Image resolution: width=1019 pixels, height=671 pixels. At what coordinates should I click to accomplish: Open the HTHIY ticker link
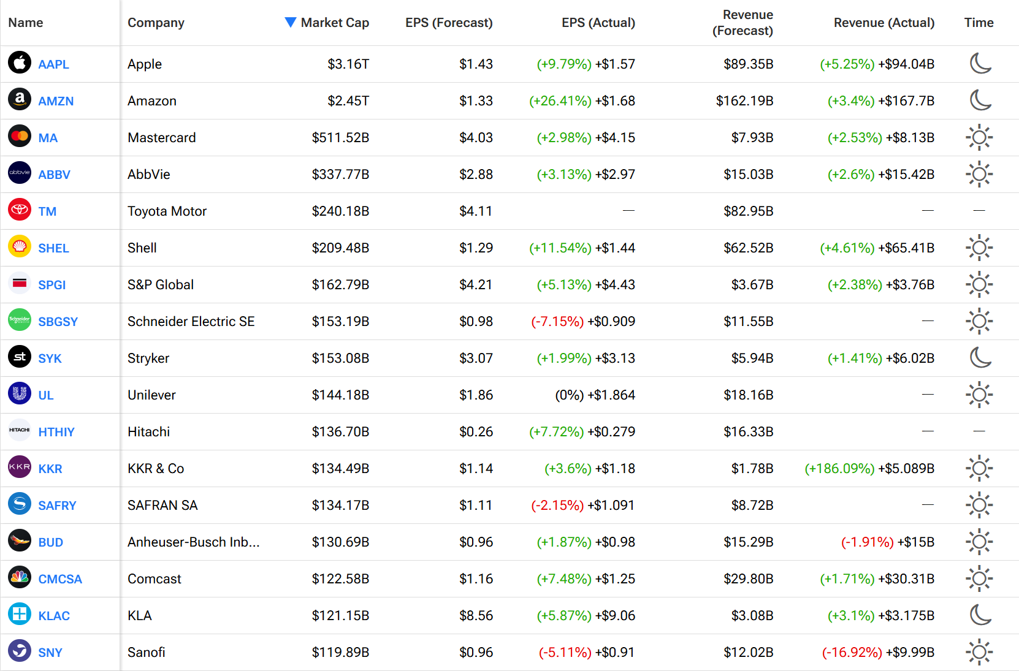(x=56, y=432)
